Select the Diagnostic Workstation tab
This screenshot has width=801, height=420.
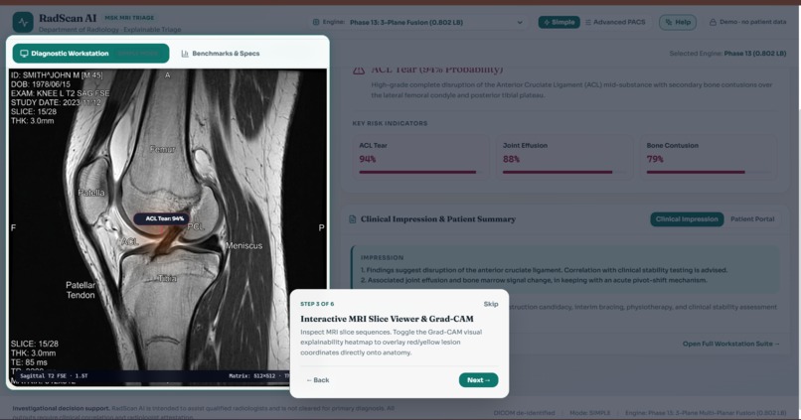pos(90,53)
